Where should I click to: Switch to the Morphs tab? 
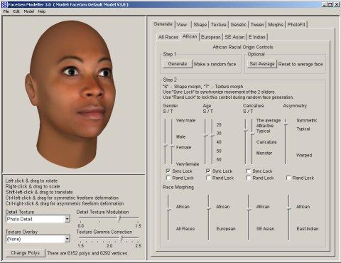pyautogui.click(x=275, y=25)
